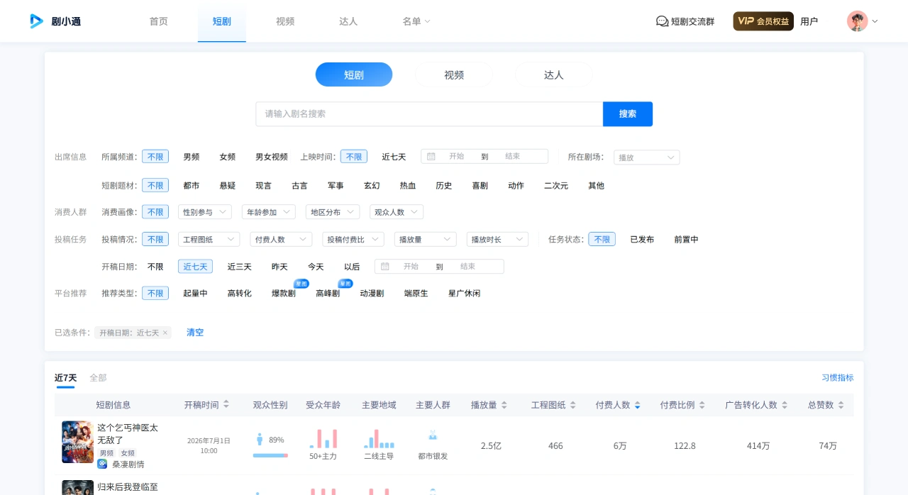
Task: Click the calendar icon in 开稿日期 range
Action: coord(385,266)
